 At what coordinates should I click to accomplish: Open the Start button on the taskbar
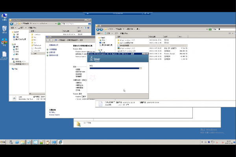(3, 142)
